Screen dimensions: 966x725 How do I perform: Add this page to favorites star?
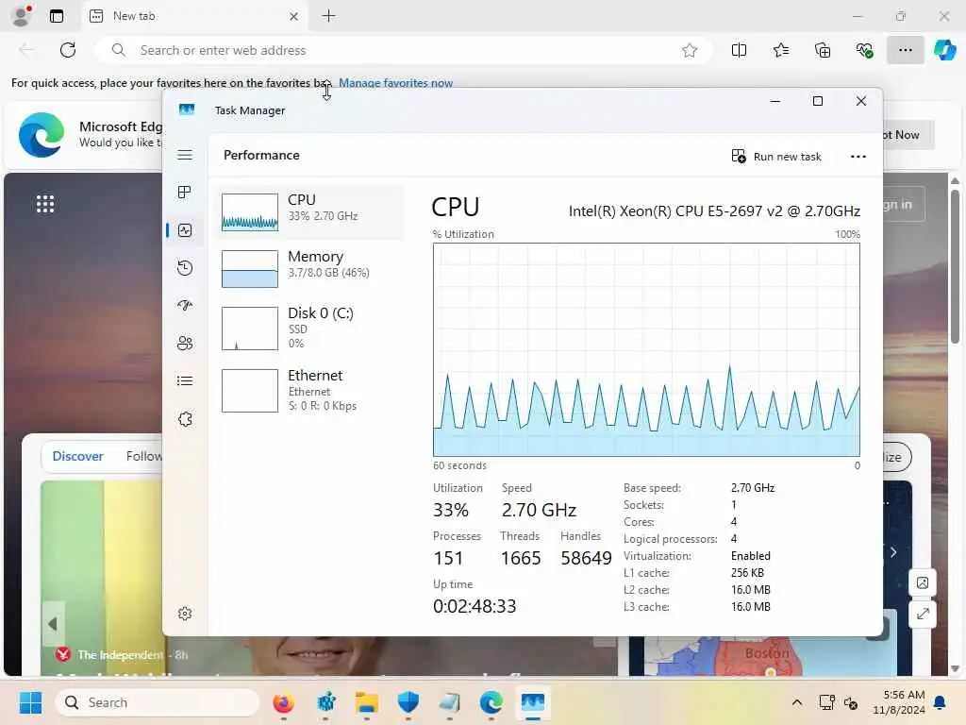(690, 51)
